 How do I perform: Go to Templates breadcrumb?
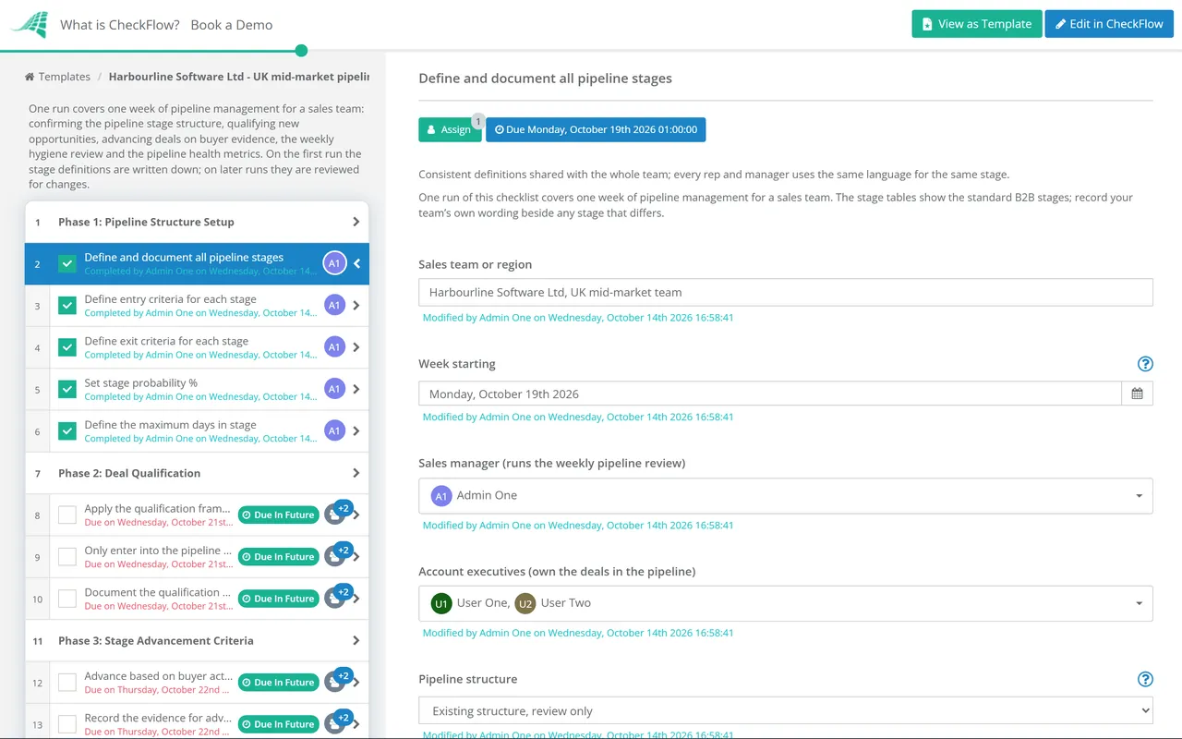(65, 77)
